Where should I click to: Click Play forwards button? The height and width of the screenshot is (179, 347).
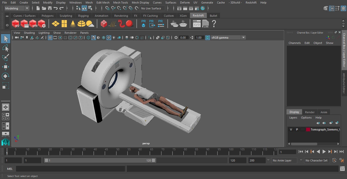click(324, 152)
